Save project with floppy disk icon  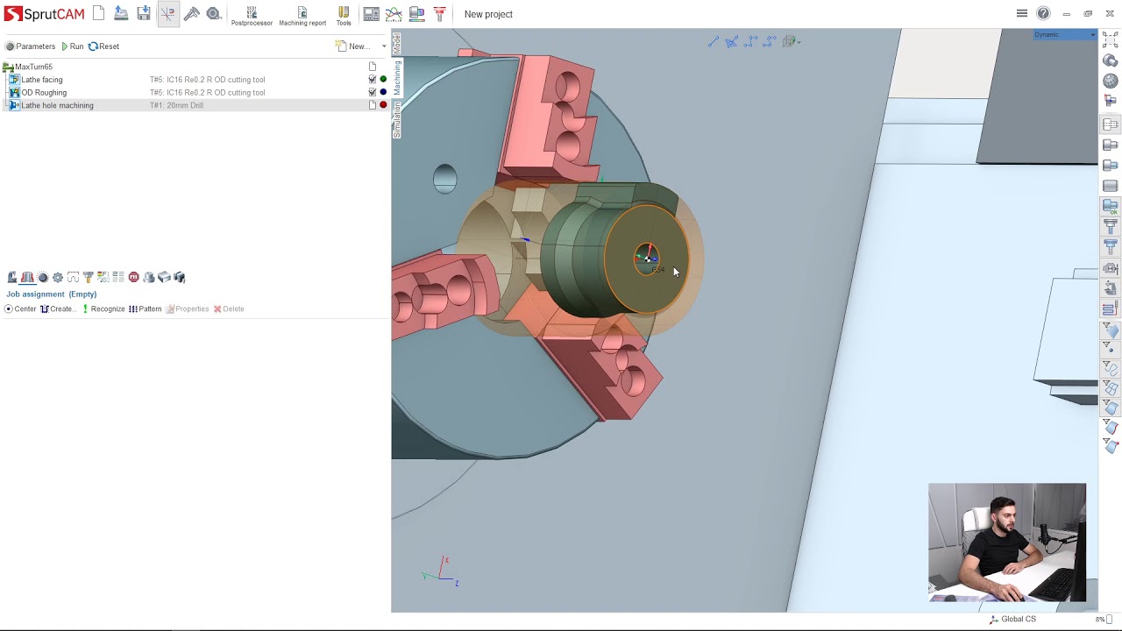144,13
